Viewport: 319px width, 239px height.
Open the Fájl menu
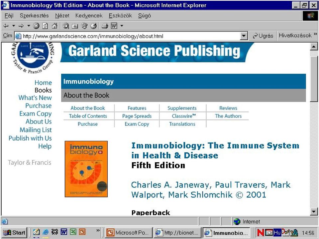[x=9, y=16]
